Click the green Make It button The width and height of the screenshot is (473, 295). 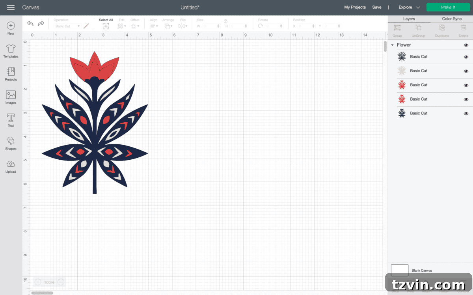[448, 7]
